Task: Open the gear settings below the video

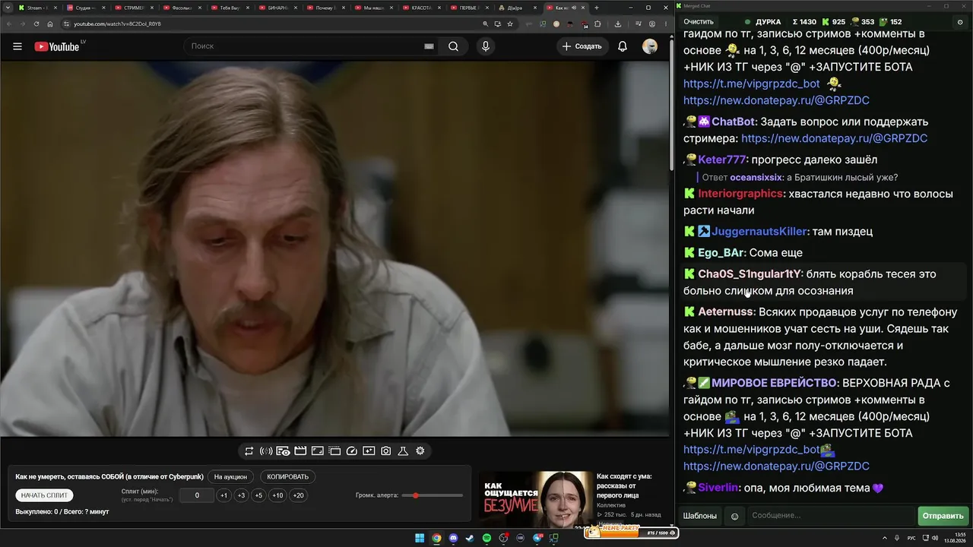Action: pos(420,451)
